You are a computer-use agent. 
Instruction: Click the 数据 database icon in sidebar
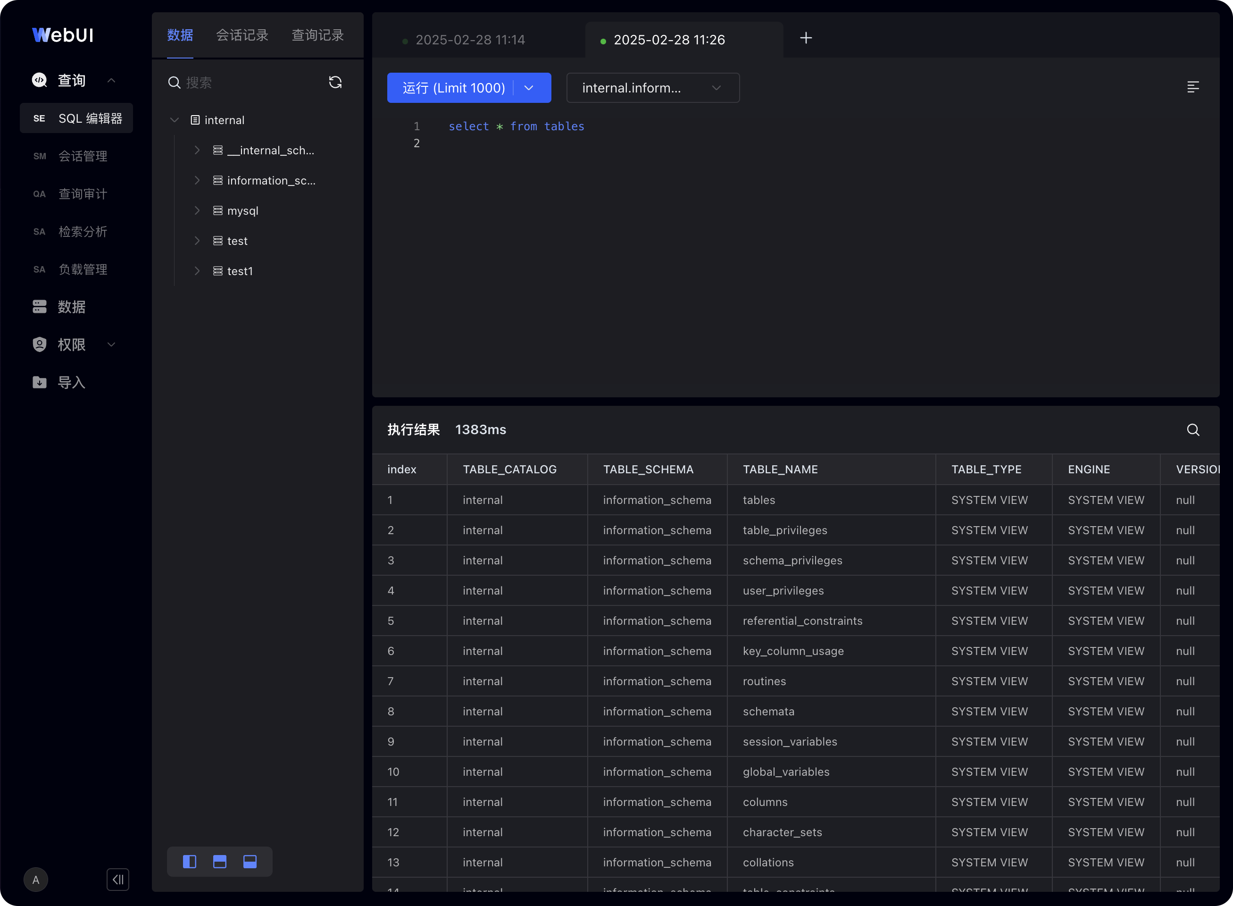click(x=40, y=307)
